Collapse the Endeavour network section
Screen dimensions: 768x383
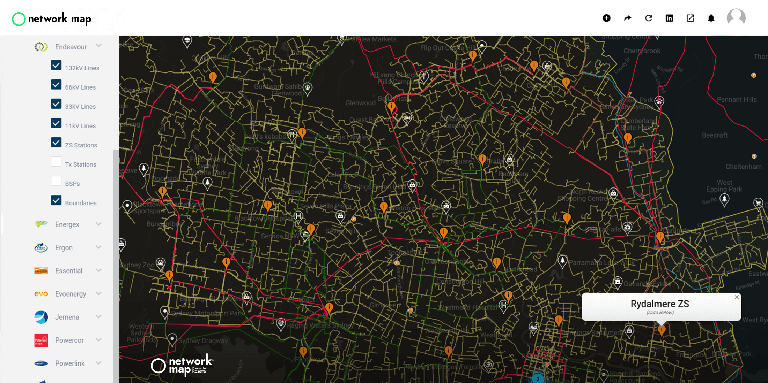coord(98,46)
